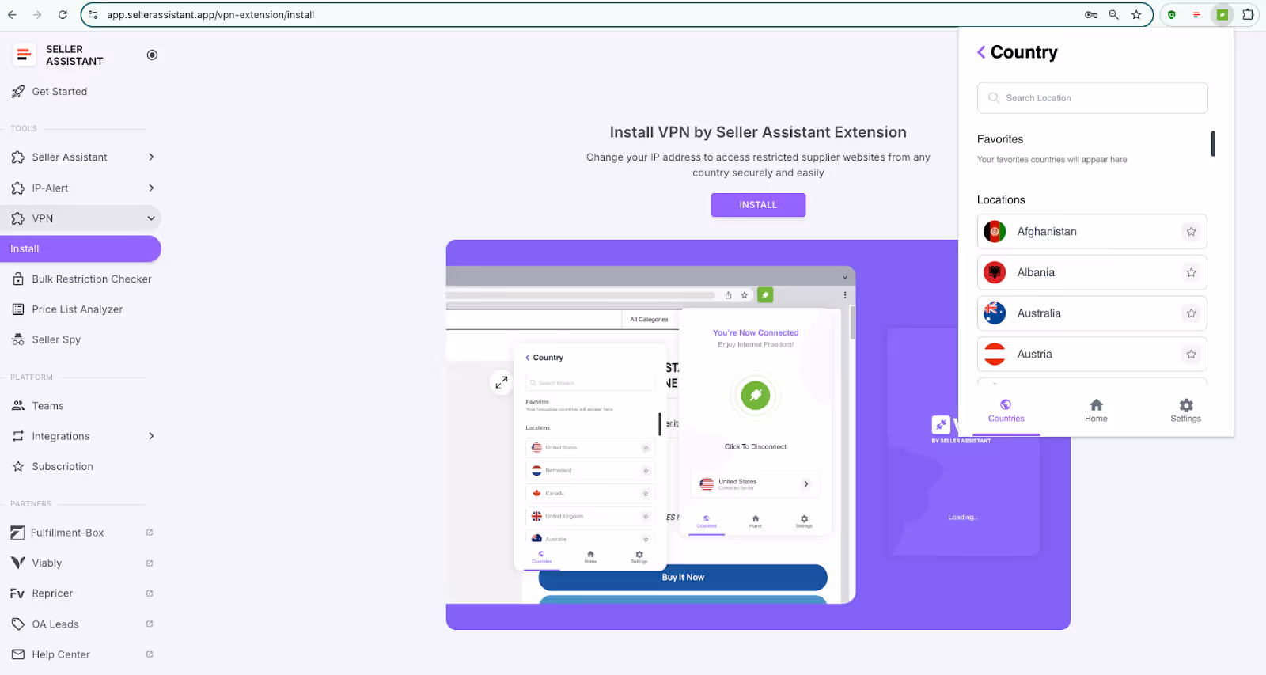Open Bulk Restriction Checker tool

click(x=91, y=279)
